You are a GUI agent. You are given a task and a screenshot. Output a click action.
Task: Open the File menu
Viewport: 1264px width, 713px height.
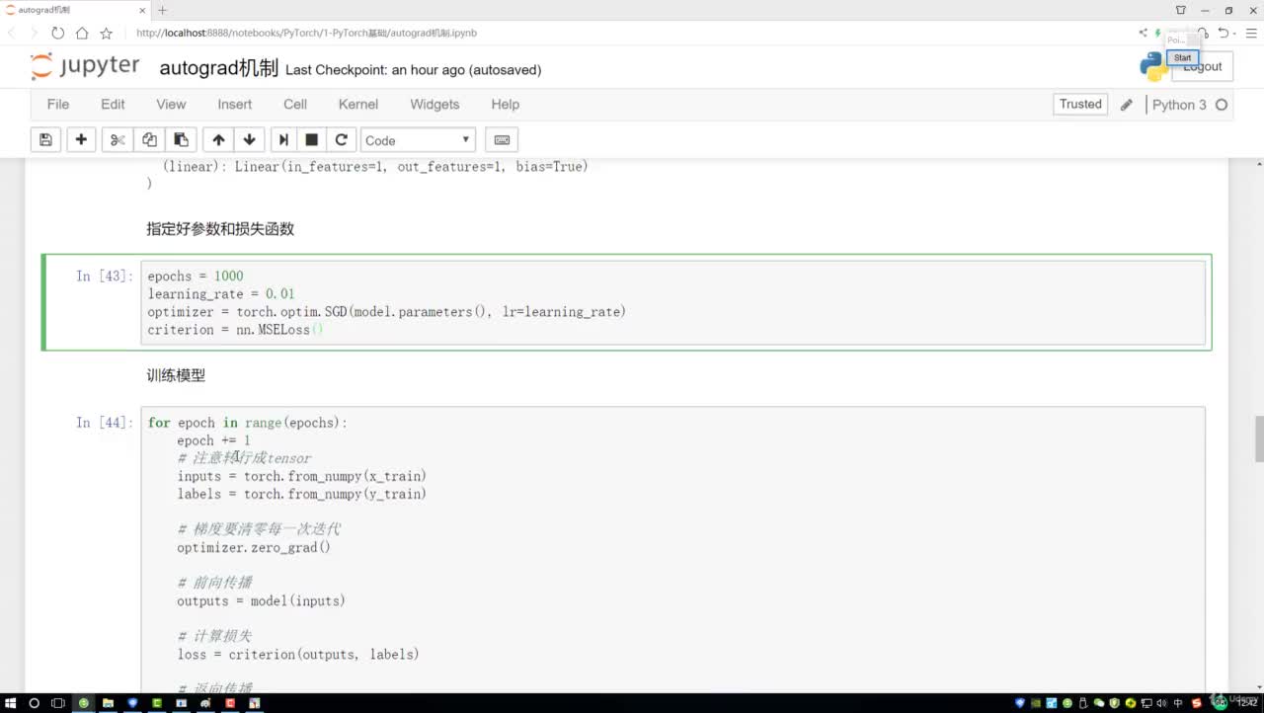[x=58, y=104]
